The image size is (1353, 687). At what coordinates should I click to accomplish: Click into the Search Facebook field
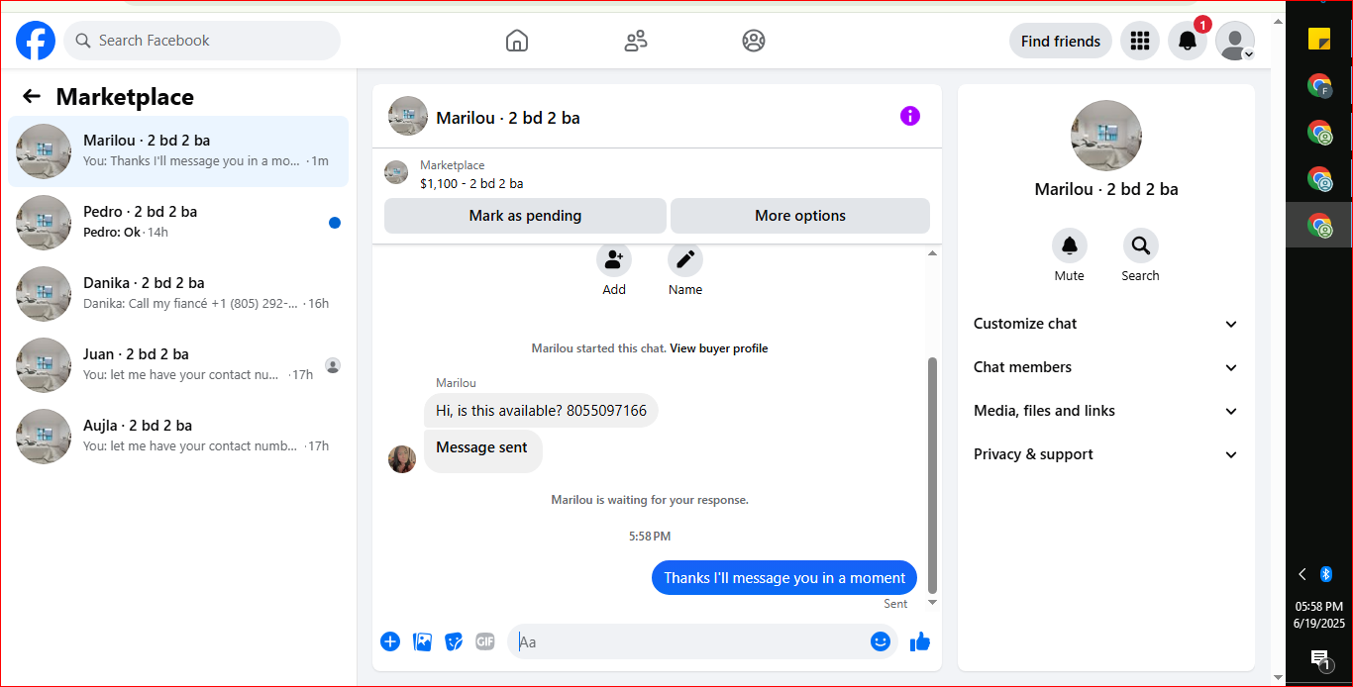click(x=202, y=41)
